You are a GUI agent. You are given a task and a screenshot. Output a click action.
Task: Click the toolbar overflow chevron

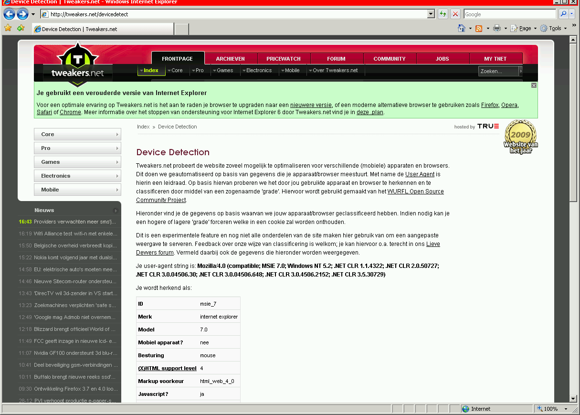(x=574, y=25)
